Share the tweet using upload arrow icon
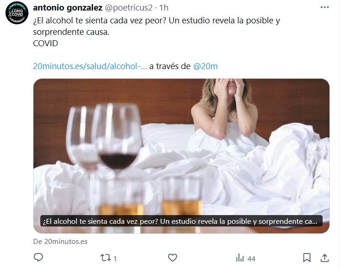This screenshot has height=270, width=340. tap(324, 258)
